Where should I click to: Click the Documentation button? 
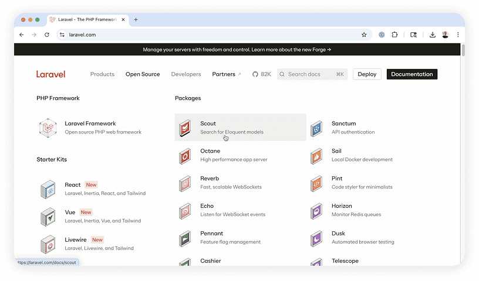coord(412,74)
